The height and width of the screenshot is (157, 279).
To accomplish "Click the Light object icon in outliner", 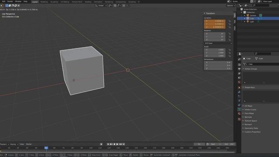I will pos(248,21).
